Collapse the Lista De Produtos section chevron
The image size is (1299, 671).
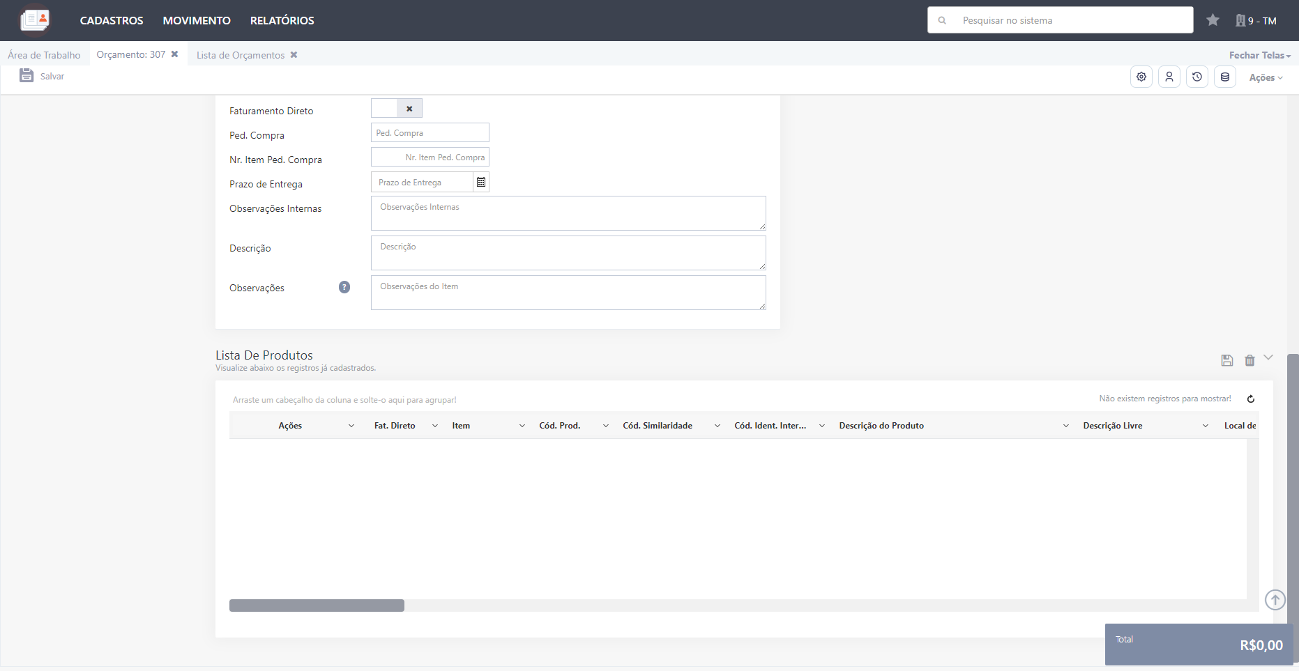[x=1268, y=357]
